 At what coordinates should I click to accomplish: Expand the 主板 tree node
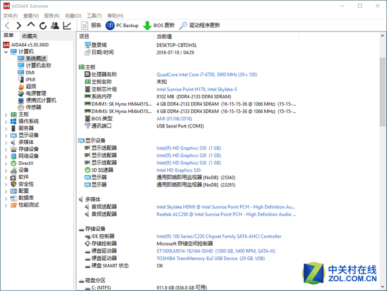(6, 115)
